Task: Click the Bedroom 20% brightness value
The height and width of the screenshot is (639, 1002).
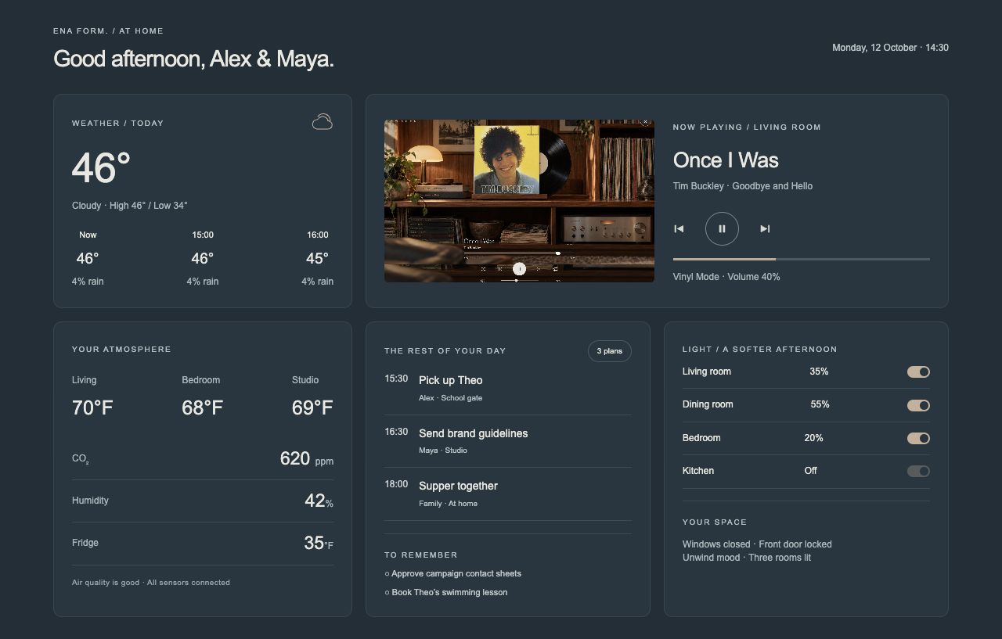Action: click(813, 439)
